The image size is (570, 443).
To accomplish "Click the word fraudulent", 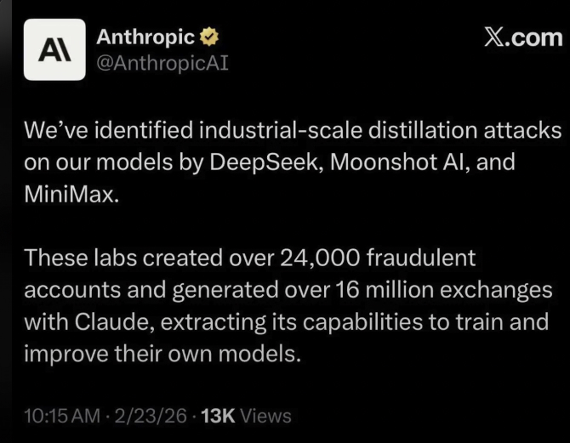I will tap(424, 257).
